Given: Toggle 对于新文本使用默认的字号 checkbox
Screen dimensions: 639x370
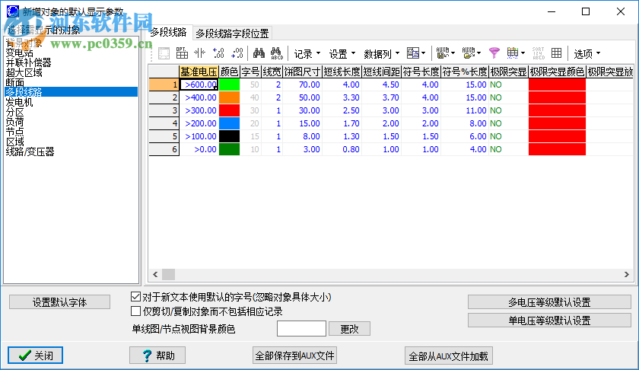Looking at the screenshot, I should 135,297.
